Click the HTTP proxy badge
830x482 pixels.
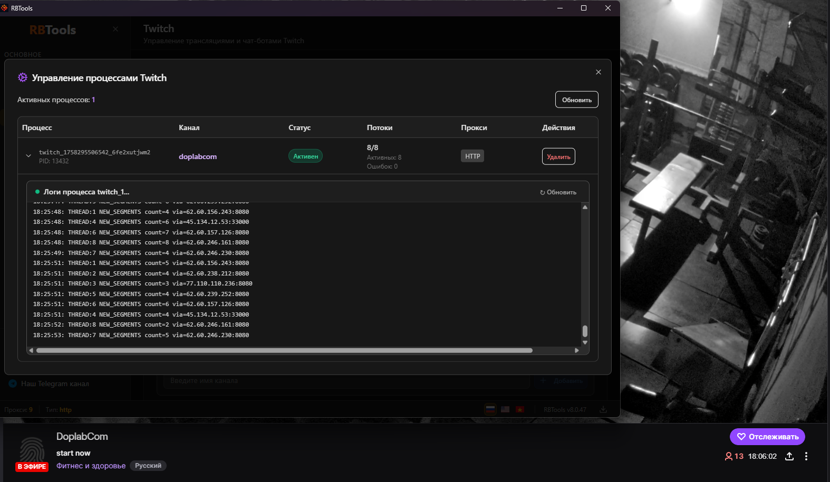(472, 156)
